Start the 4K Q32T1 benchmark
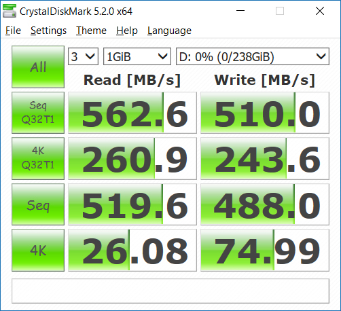 [x=38, y=158]
